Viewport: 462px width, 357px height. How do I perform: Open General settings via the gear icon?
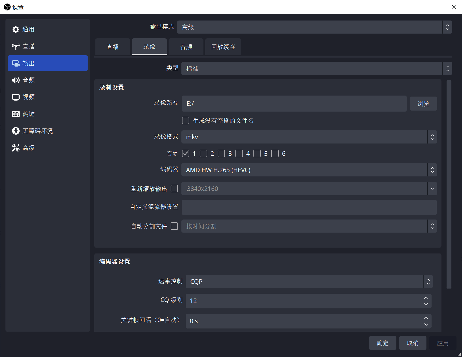coord(16,30)
